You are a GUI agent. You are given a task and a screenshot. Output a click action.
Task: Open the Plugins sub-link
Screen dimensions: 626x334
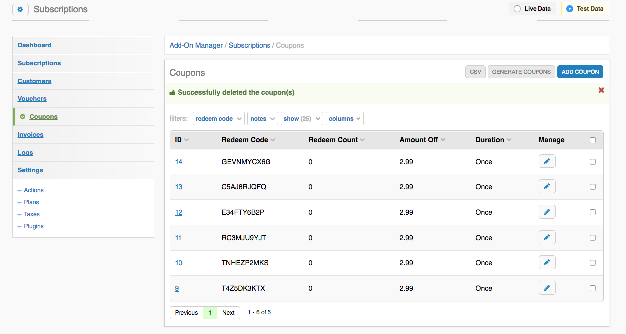pos(34,226)
